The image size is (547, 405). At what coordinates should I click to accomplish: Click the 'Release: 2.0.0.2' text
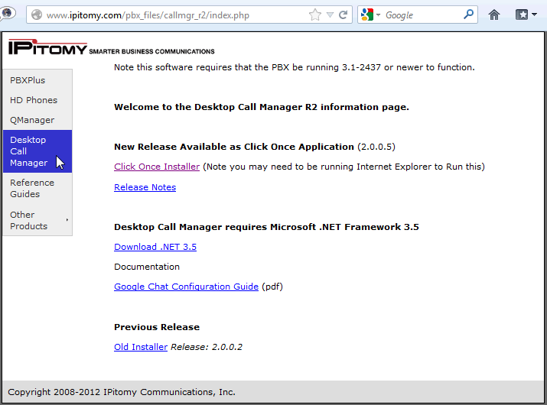tap(206, 347)
